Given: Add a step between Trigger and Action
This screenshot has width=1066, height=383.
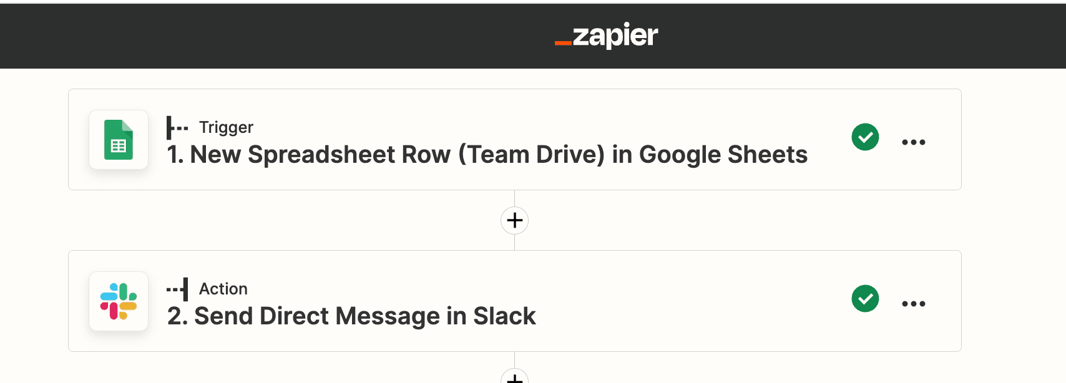Looking at the screenshot, I should pyautogui.click(x=515, y=220).
